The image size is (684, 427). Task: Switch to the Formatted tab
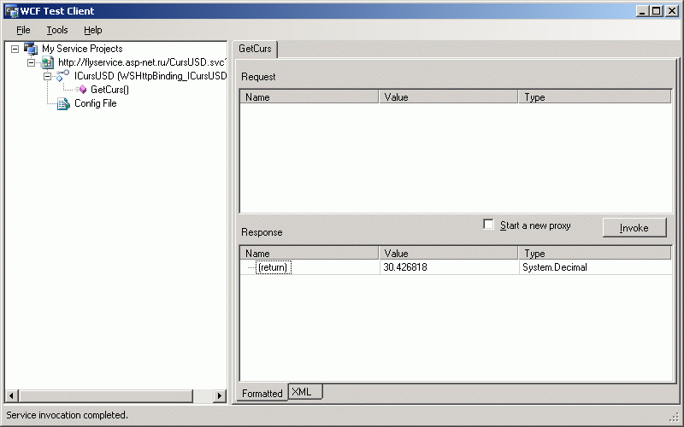tap(262, 393)
